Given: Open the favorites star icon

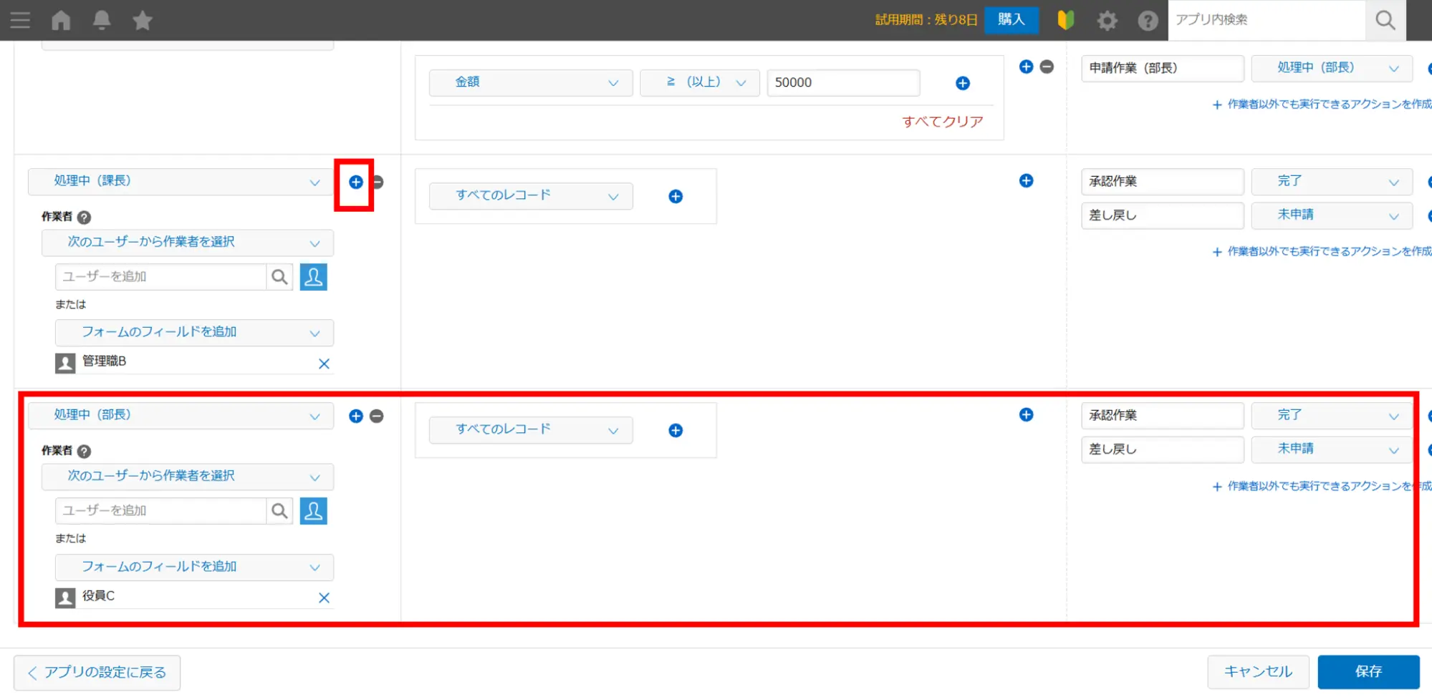Looking at the screenshot, I should tap(143, 20).
